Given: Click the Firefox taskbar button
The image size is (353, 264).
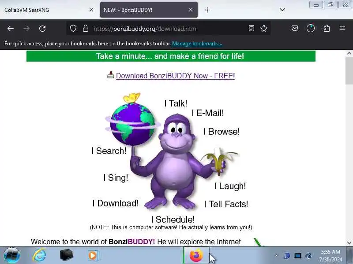Looking at the screenshot, I should point(196,256).
